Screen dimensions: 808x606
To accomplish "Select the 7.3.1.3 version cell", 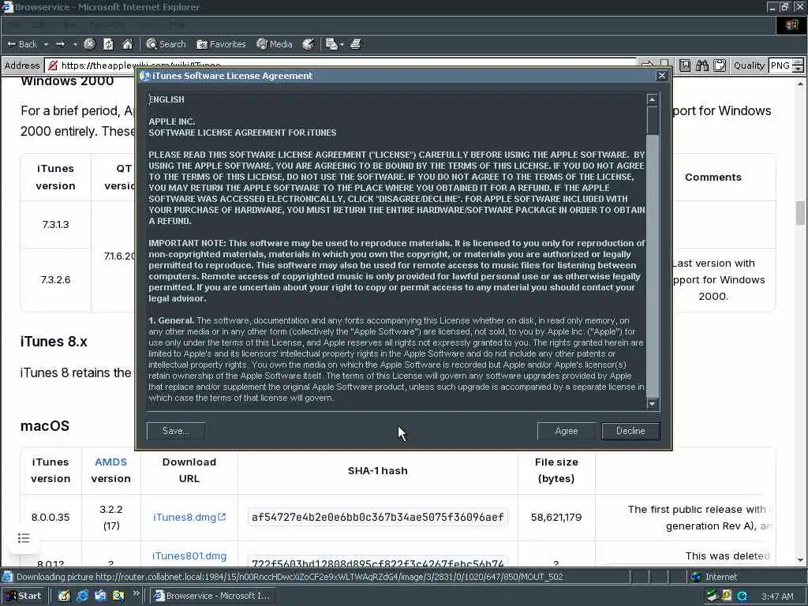I will point(56,225).
